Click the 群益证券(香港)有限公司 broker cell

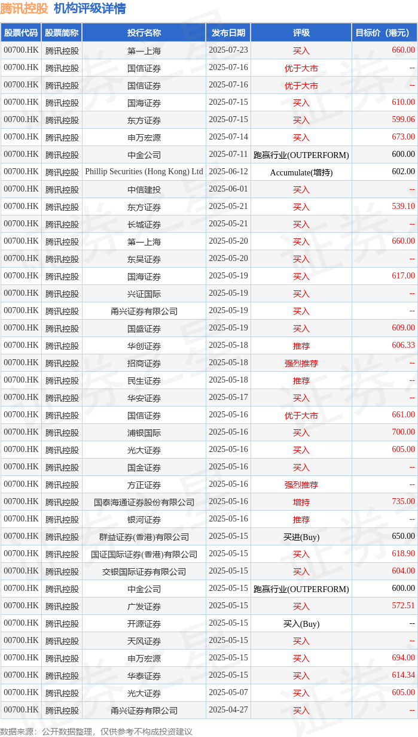coord(144,537)
